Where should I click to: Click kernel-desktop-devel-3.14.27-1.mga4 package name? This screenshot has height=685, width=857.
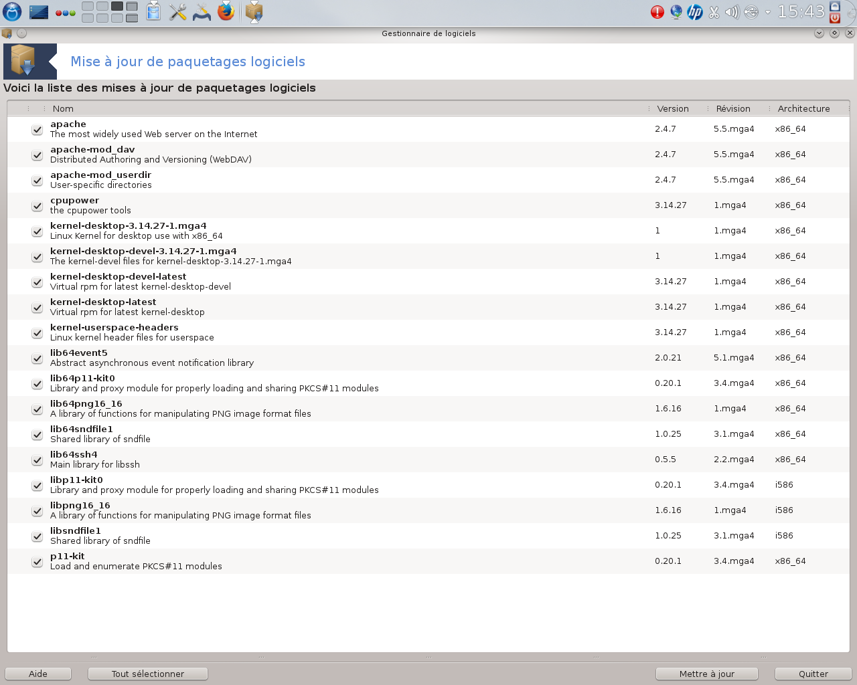pyautogui.click(x=143, y=251)
